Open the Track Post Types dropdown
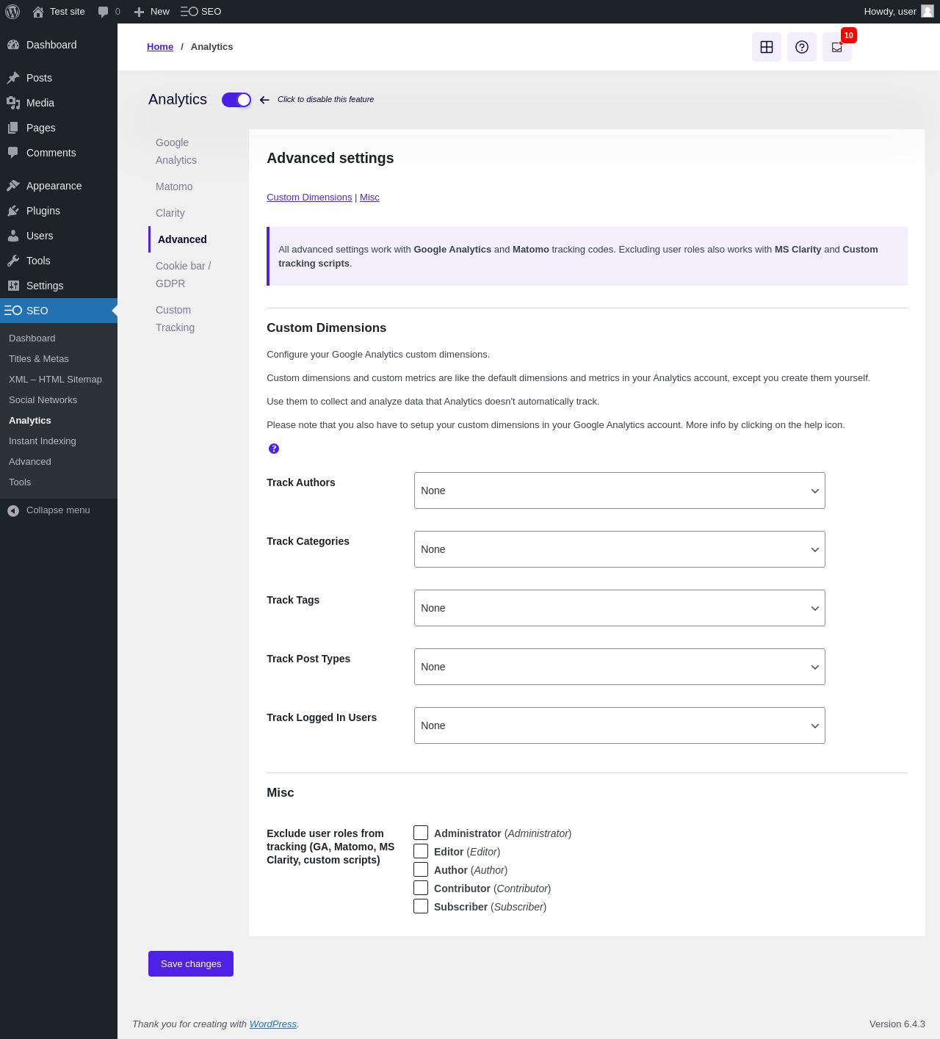The width and height of the screenshot is (940, 1039). point(620,667)
